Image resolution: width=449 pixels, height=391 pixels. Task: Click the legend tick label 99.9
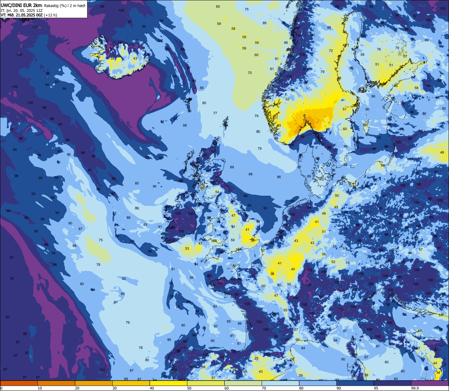[x=415, y=388]
